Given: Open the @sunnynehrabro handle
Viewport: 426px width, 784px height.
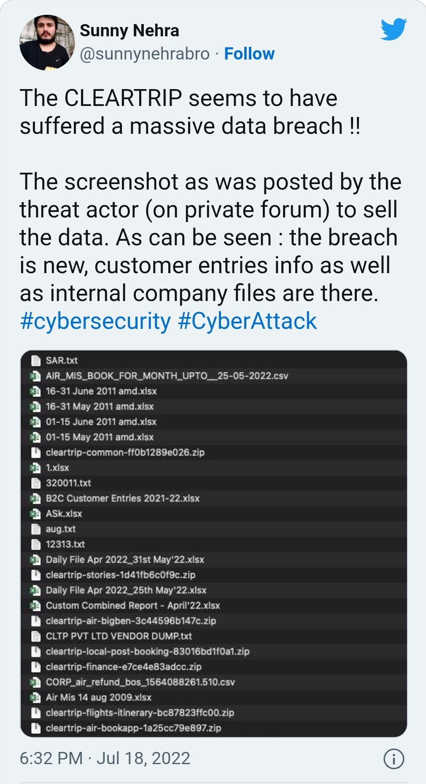Looking at the screenshot, I should [x=145, y=54].
